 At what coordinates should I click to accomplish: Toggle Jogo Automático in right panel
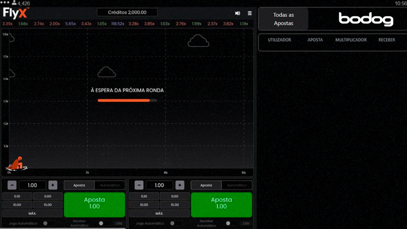click(x=172, y=223)
